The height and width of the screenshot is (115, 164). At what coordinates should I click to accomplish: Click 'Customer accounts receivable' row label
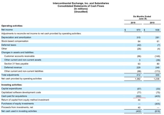pos(19,56)
